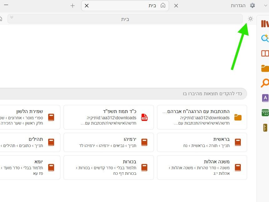
Task: Click the orange magnifier search icon
Action: pos(265,83)
